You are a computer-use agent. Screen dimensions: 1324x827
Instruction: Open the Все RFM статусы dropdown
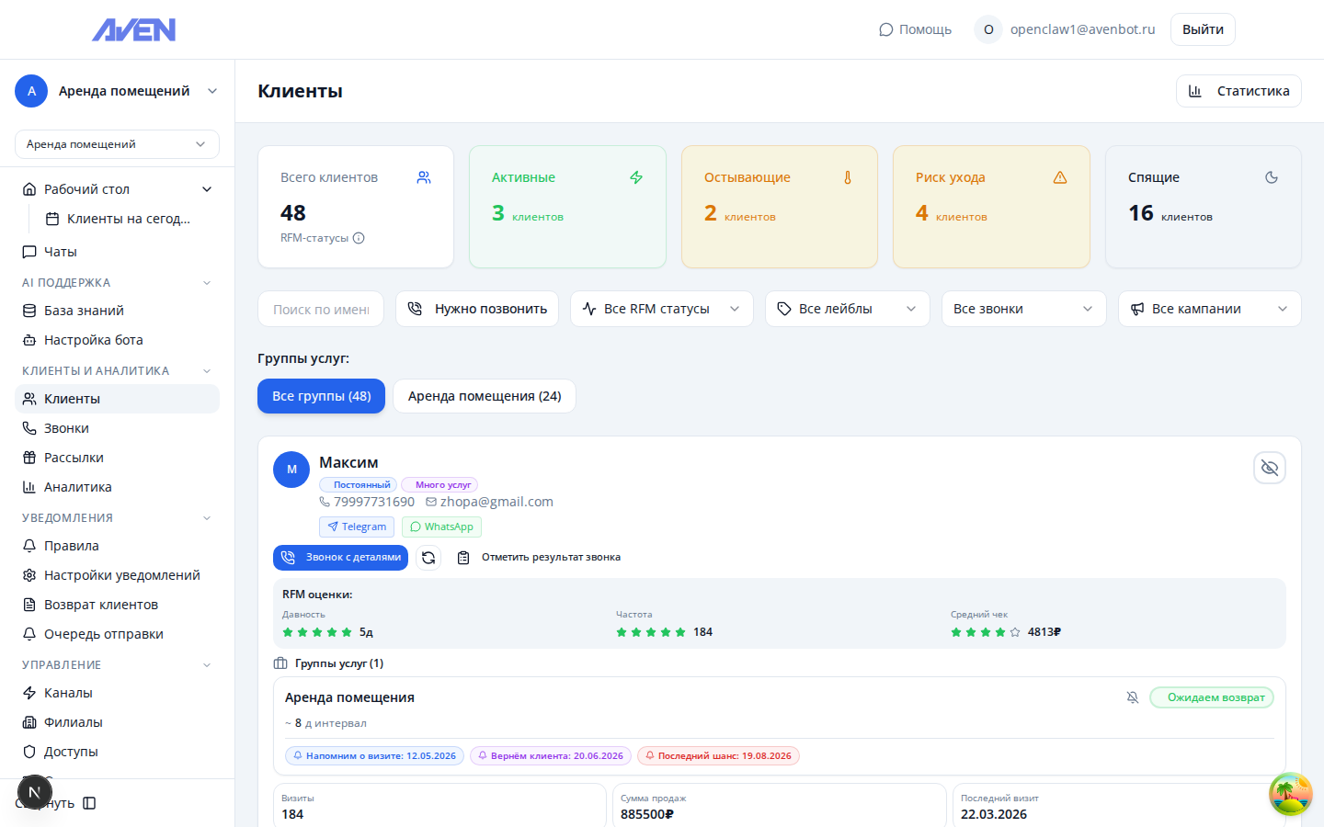click(661, 309)
